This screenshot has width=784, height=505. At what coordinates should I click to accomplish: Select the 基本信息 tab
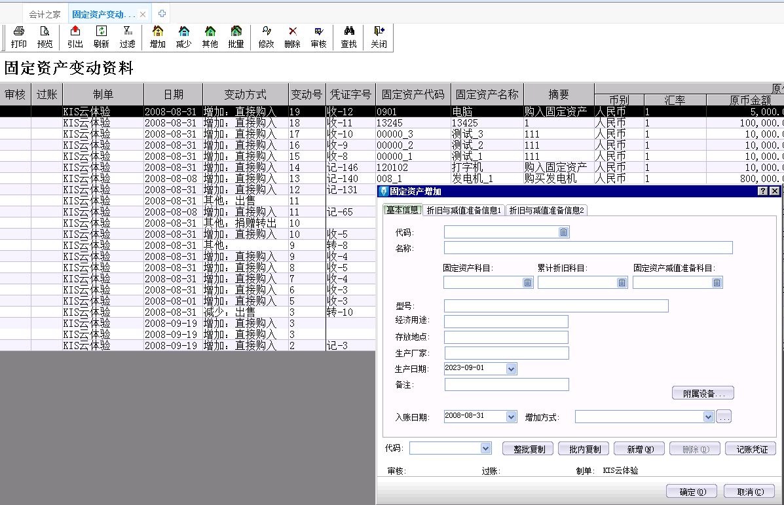tap(403, 210)
